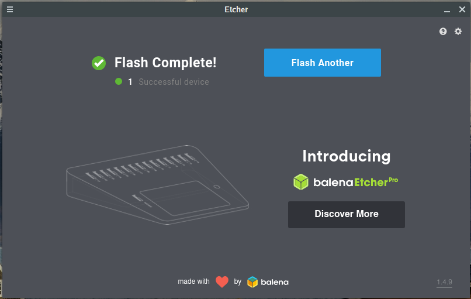Click the balena text link in footer
Viewport: 471px width, 299px height.
tap(275, 282)
